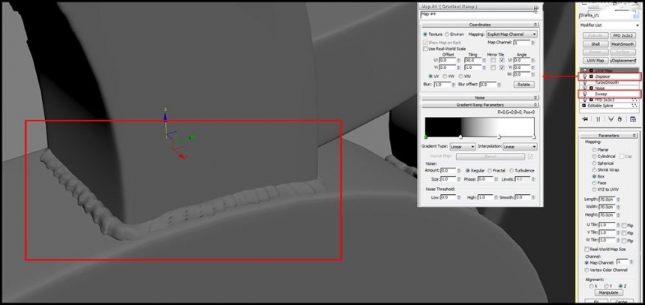
Task: Select TurboSmooth in the modifier stack
Action: (x=607, y=82)
